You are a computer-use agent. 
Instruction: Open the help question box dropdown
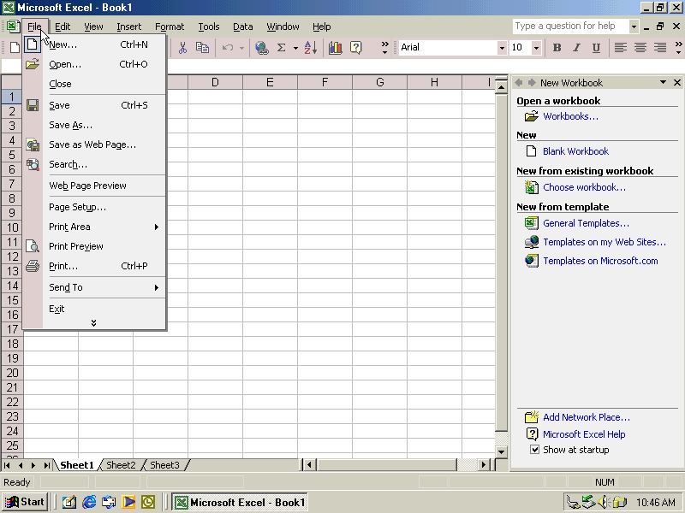coord(634,27)
